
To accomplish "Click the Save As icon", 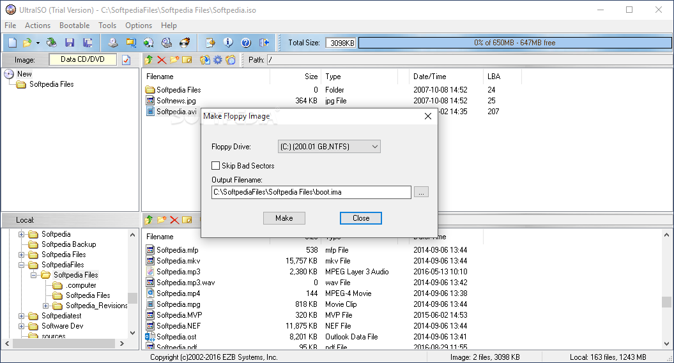I will (x=88, y=43).
